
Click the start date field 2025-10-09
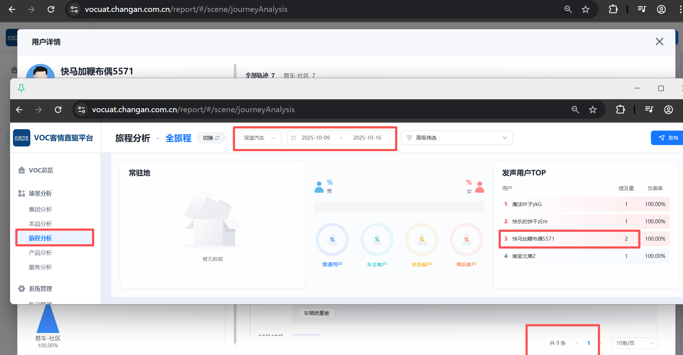click(x=315, y=138)
